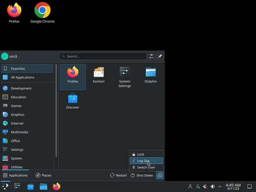Open the Development category
This screenshot has width=256, height=192.
click(27, 88)
